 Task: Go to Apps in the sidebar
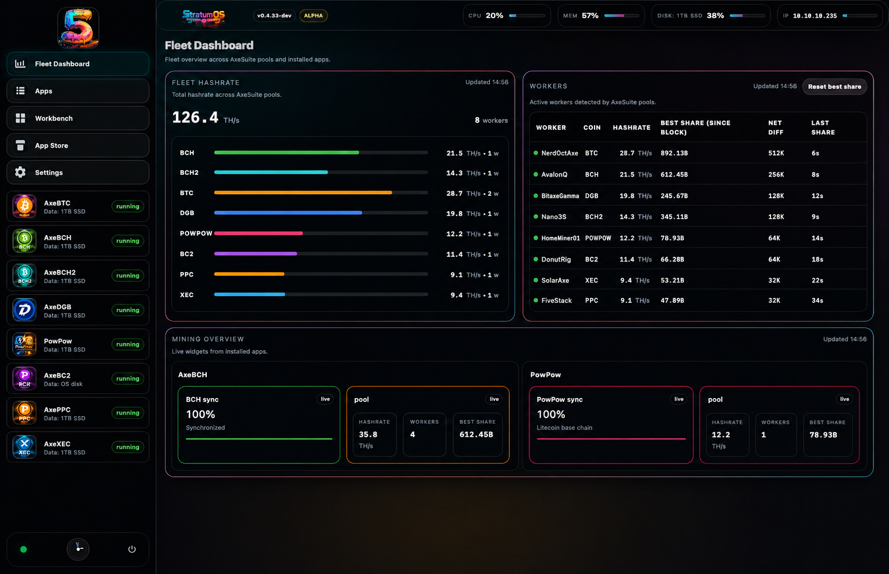coord(78,91)
